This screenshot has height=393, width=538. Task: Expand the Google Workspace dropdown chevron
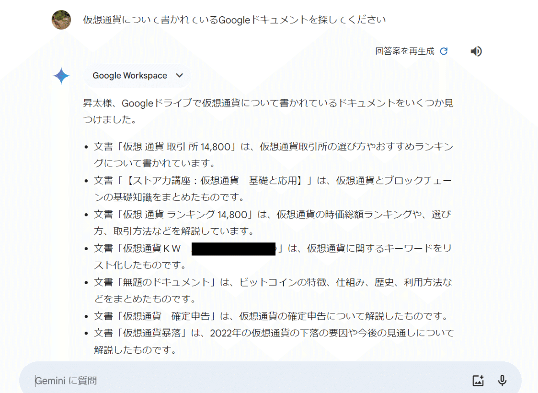point(179,75)
